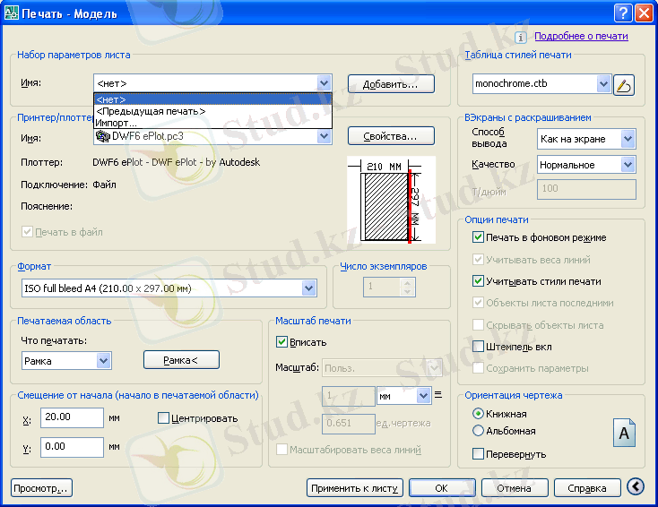Select <Предыдущая печать> from the list
This screenshot has height=507, width=658.
[x=151, y=111]
